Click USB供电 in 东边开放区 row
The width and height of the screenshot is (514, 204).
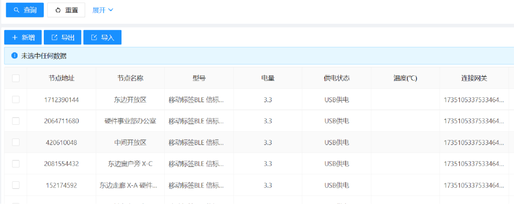coord(336,100)
